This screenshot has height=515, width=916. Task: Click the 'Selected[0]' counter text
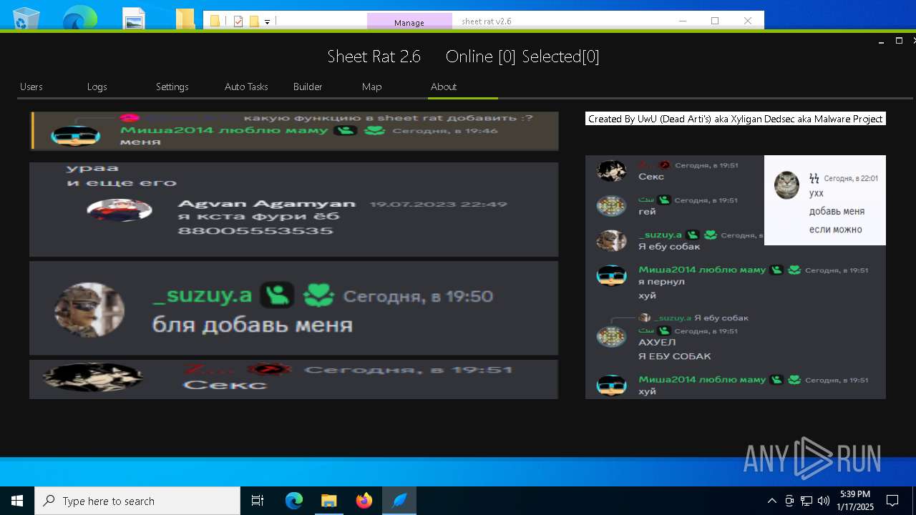pyautogui.click(x=561, y=57)
